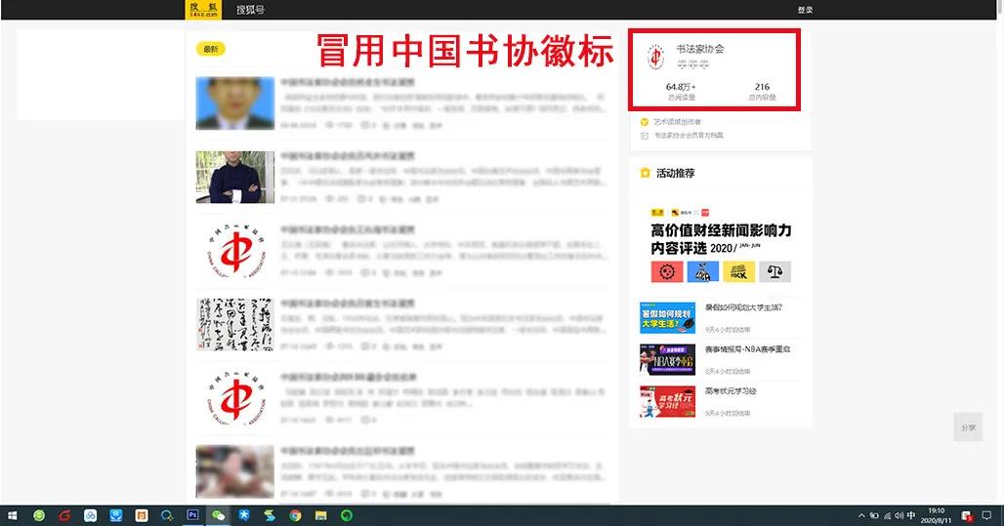Click the battery tray icon

[874, 516]
